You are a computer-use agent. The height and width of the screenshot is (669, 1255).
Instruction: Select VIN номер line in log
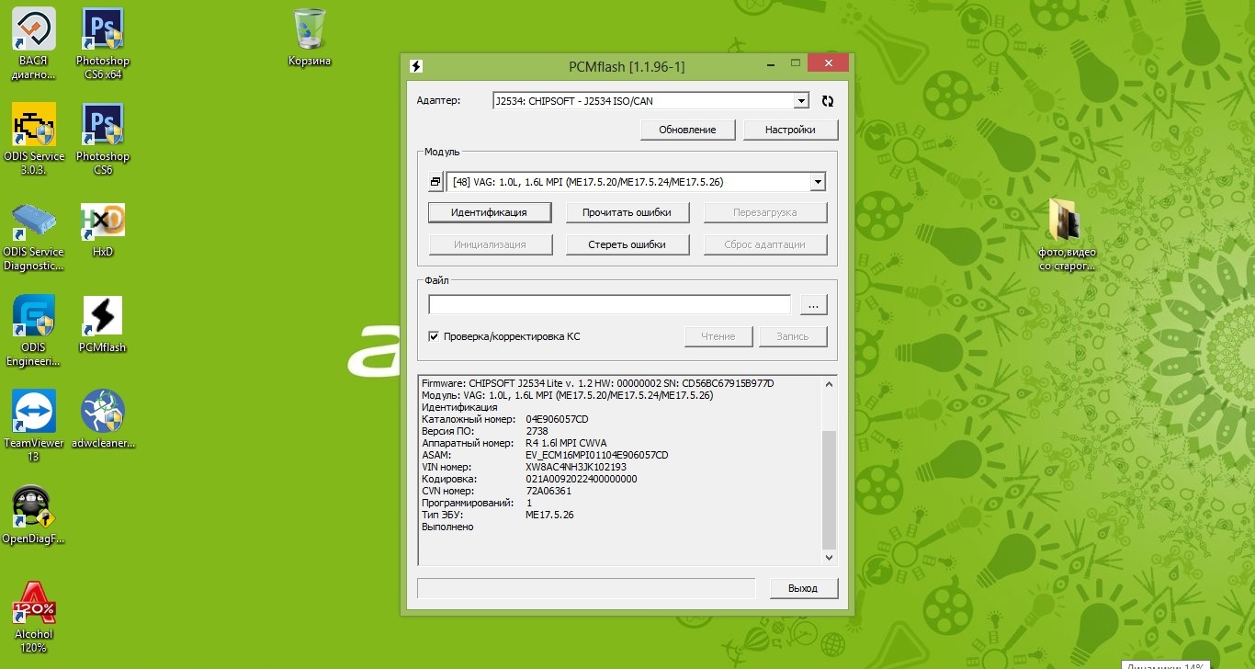[x=524, y=467]
